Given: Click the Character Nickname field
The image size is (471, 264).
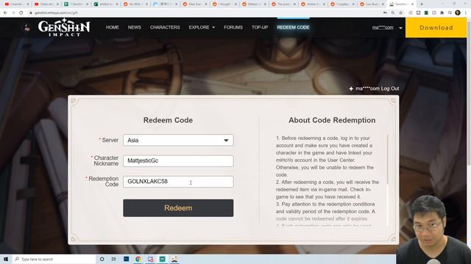Looking at the screenshot, I should pyautogui.click(x=178, y=161).
